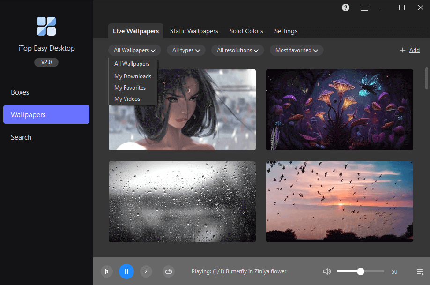The image size is (430, 285).
Task: Choose My Favorites in the dropdown menu
Action: [130, 88]
